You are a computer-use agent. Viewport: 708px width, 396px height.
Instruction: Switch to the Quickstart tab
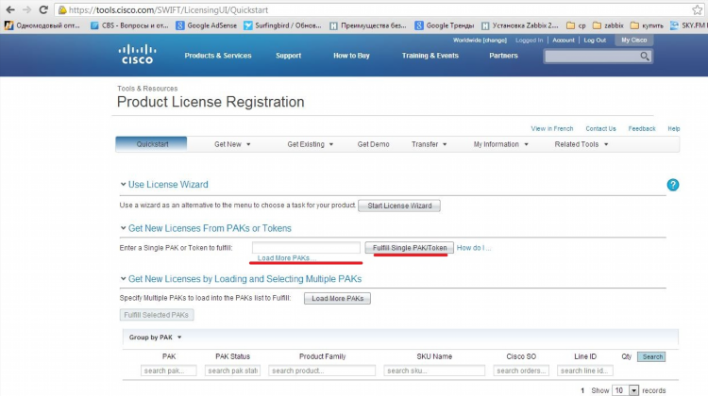151,144
